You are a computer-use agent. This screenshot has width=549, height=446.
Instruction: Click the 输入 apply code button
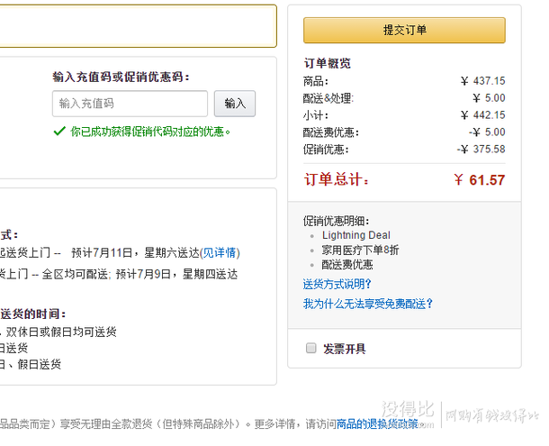[235, 104]
